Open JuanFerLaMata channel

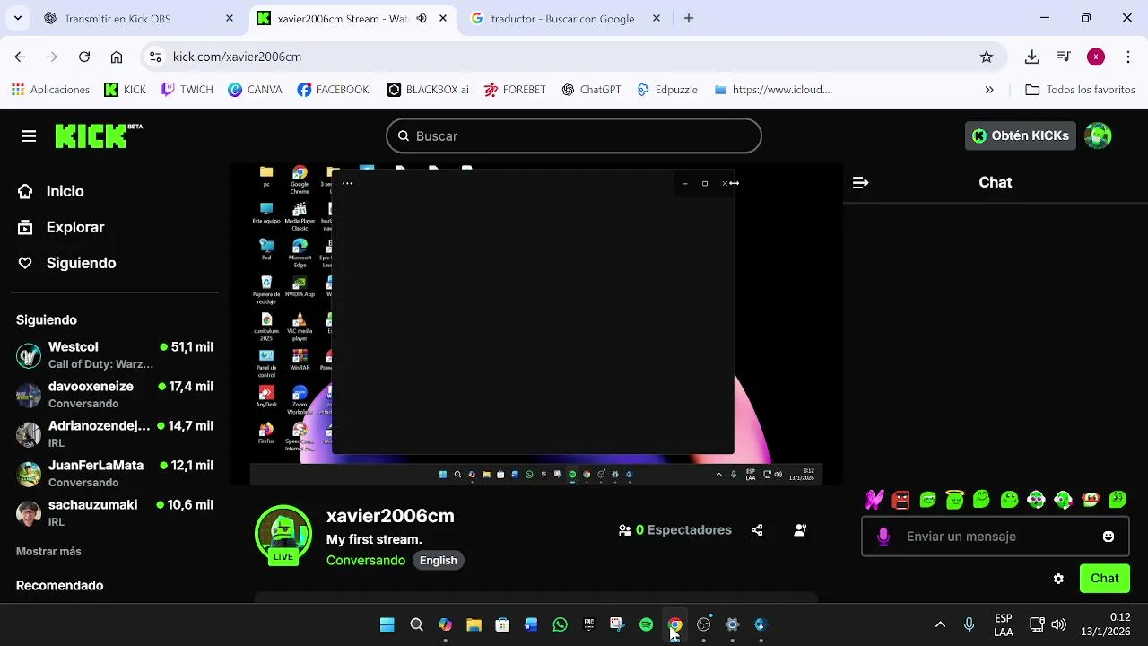click(x=115, y=474)
